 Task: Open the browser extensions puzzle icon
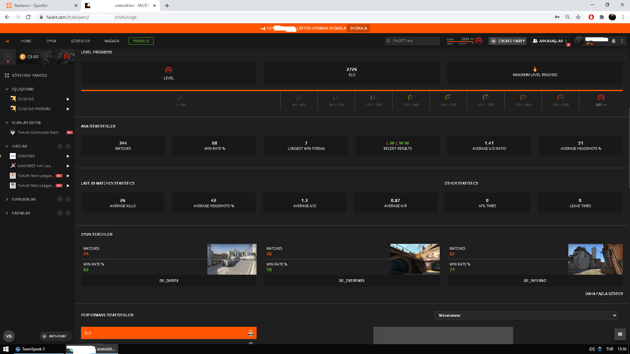click(601, 17)
